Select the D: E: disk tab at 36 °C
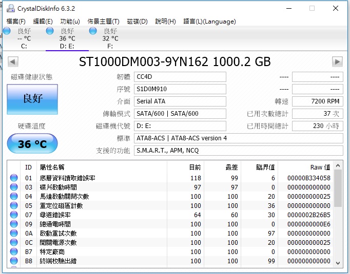Viewport: 350px width, 274px height. click(67, 38)
